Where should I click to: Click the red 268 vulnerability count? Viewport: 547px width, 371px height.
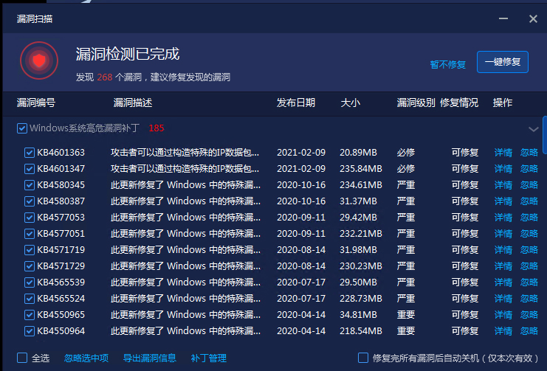[105, 77]
